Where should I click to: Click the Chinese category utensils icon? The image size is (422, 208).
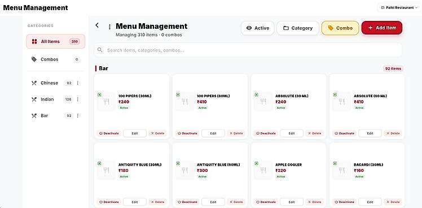pos(34,83)
